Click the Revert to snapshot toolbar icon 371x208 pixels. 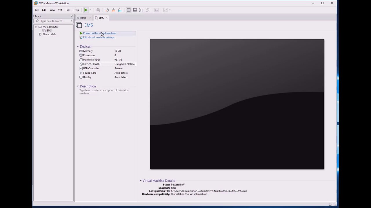point(113,10)
